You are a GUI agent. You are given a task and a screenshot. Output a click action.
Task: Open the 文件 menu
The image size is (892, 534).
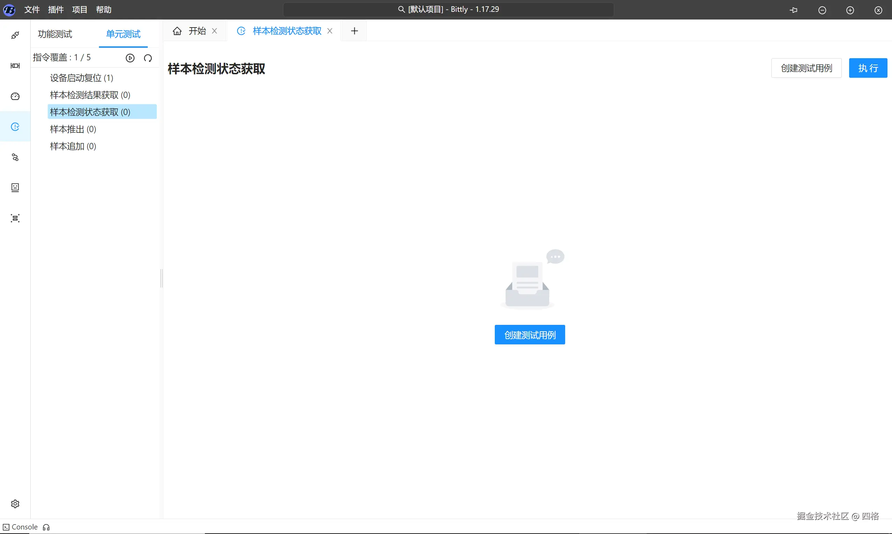(32, 10)
